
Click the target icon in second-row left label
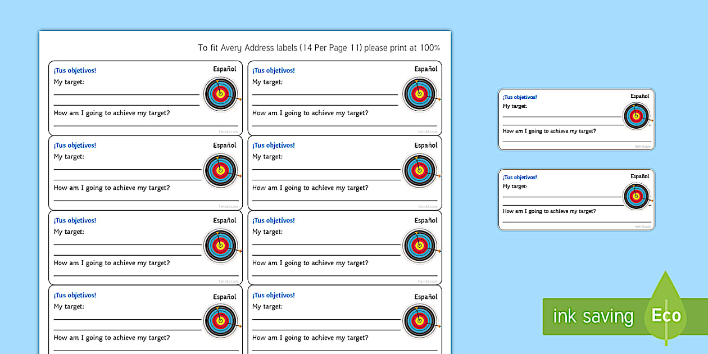[220, 170]
